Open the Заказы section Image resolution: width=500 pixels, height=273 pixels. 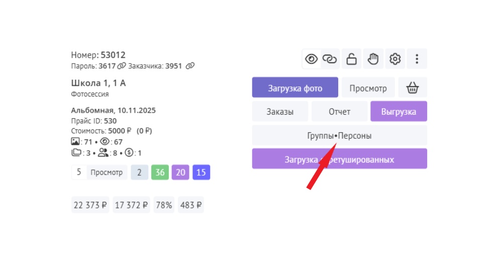(280, 112)
